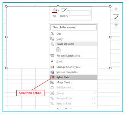Click the Select Data icon
This screenshot has width=126, height=115.
[52, 77]
